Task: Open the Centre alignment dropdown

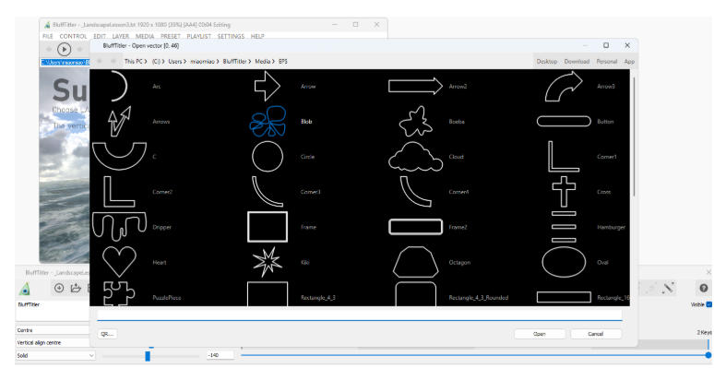Action: (53, 330)
